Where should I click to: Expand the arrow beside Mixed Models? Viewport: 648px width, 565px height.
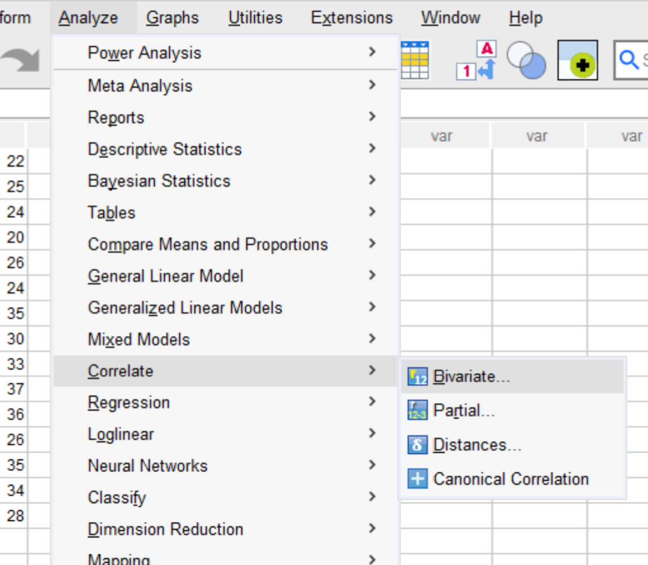pyautogui.click(x=372, y=339)
